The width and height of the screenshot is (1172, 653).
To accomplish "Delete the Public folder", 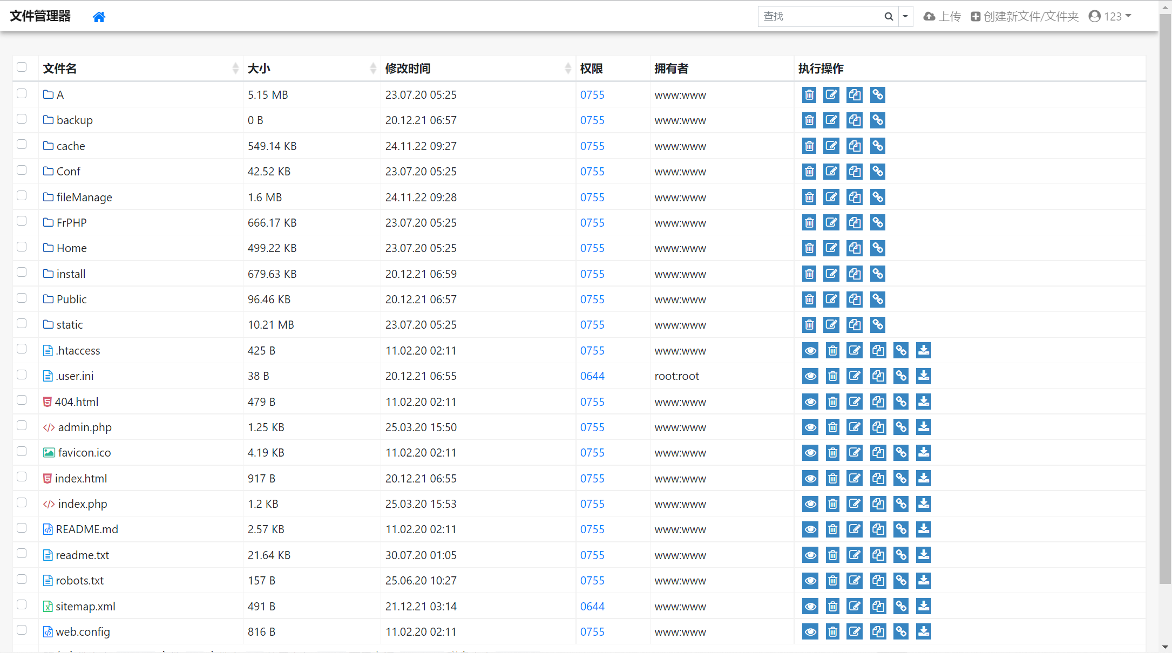I will point(809,299).
